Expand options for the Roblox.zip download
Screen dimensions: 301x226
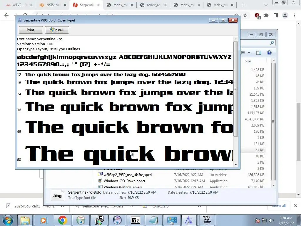[x=200, y=206]
